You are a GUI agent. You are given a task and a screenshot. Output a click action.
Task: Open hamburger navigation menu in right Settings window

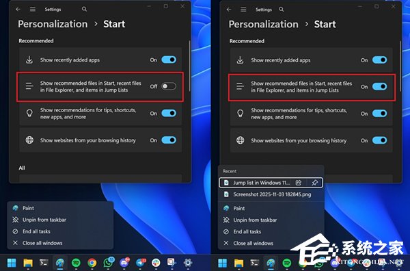click(x=243, y=10)
